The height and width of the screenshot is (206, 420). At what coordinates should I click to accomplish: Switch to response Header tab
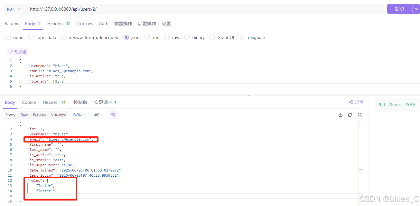click(x=54, y=102)
